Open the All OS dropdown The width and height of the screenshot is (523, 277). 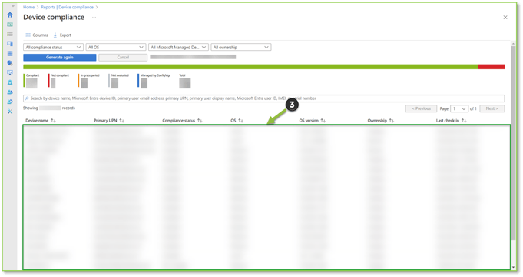click(x=116, y=48)
